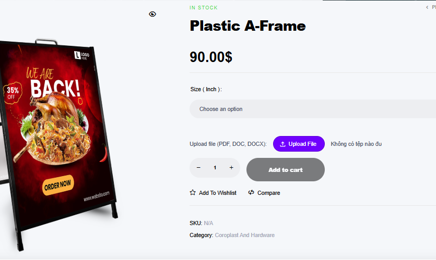
Task: Click the Compare arrows icon
Action: click(251, 193)
